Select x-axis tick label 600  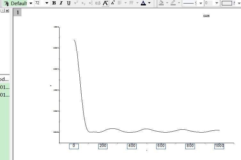(161, 146)
